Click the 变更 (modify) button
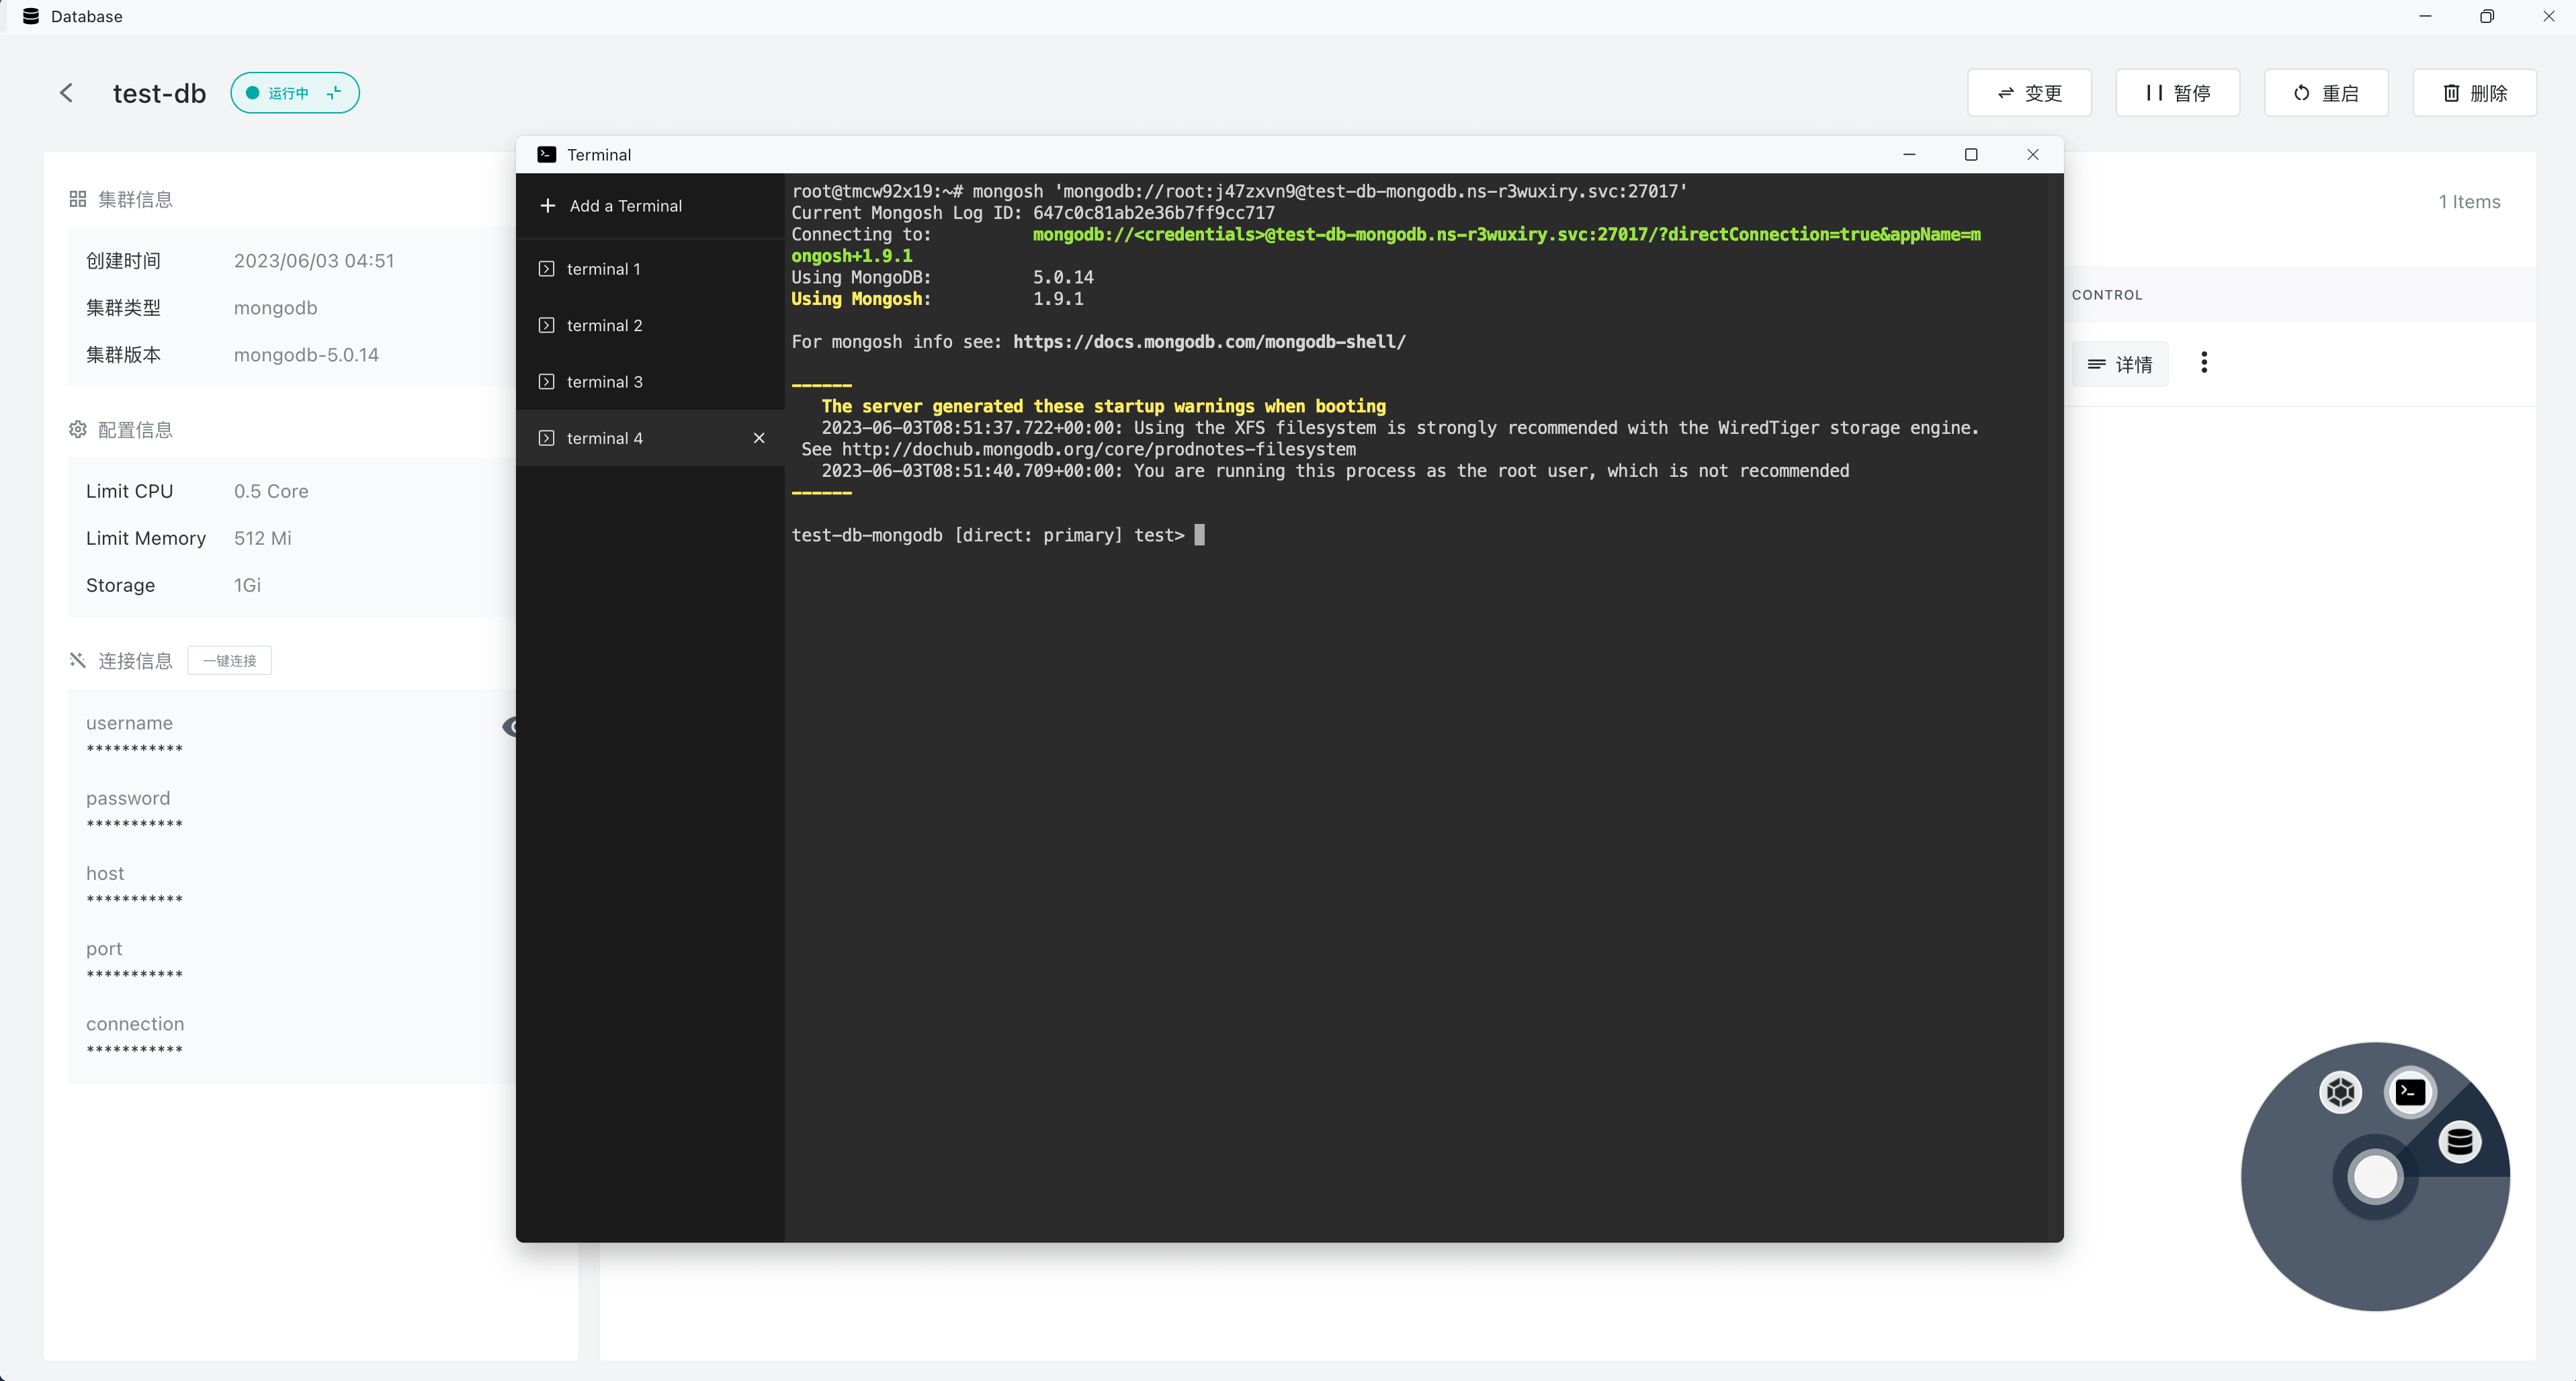2576x1381 pixels. 2029,93
